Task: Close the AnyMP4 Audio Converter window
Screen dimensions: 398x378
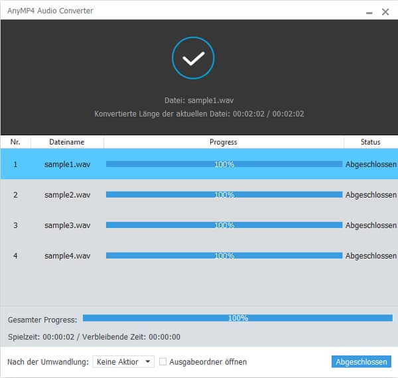Action: [x=385, y=12]
